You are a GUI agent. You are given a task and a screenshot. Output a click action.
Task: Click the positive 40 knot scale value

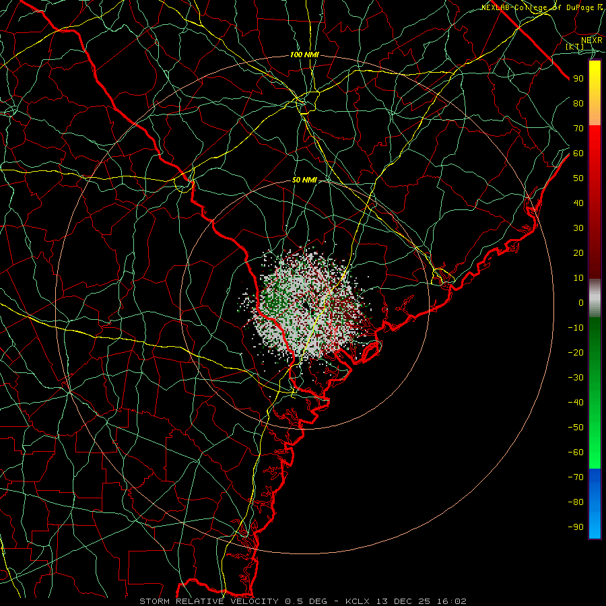578,203
